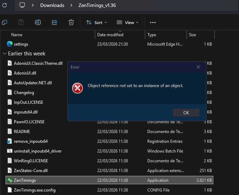Open the See more ellipsis menu
This screenshot has width=239, height=195.
pyautogui.click(x=153, y=22)
